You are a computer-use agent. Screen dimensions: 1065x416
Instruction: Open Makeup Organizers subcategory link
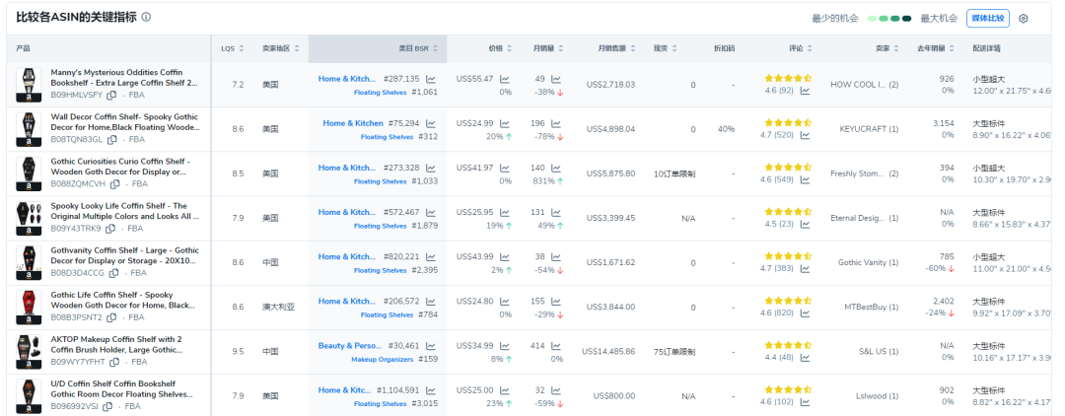[379, 360]
